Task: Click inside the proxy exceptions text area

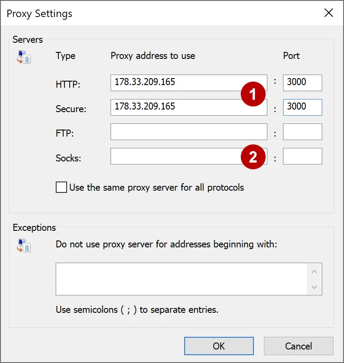Action: [x=183, y=278]
